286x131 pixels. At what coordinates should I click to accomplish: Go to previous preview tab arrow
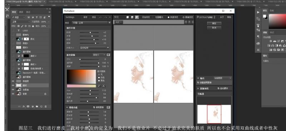tap(186, 22)
